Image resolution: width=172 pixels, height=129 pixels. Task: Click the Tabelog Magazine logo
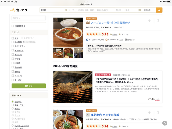point(154,99)
